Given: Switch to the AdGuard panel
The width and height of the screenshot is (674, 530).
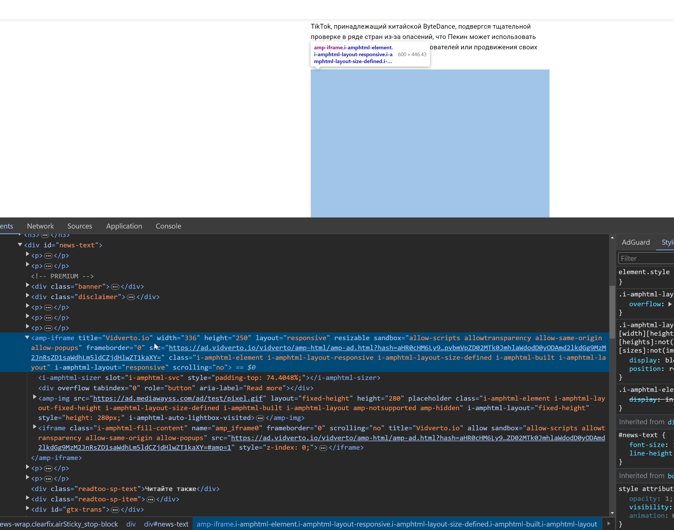Looking at the screenshot, I should 636,242.
